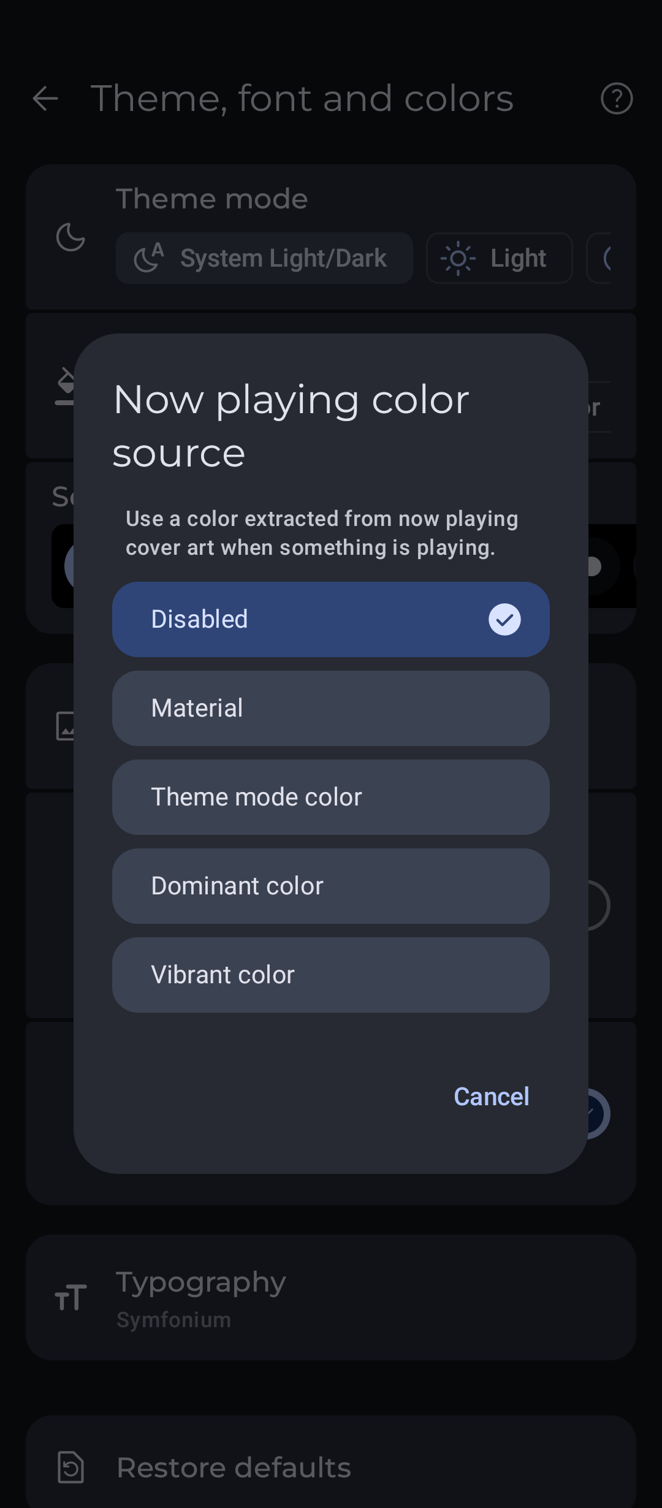Tap the checkmark on Disabled option
The image size is (662, 1508).
point(504,619)
